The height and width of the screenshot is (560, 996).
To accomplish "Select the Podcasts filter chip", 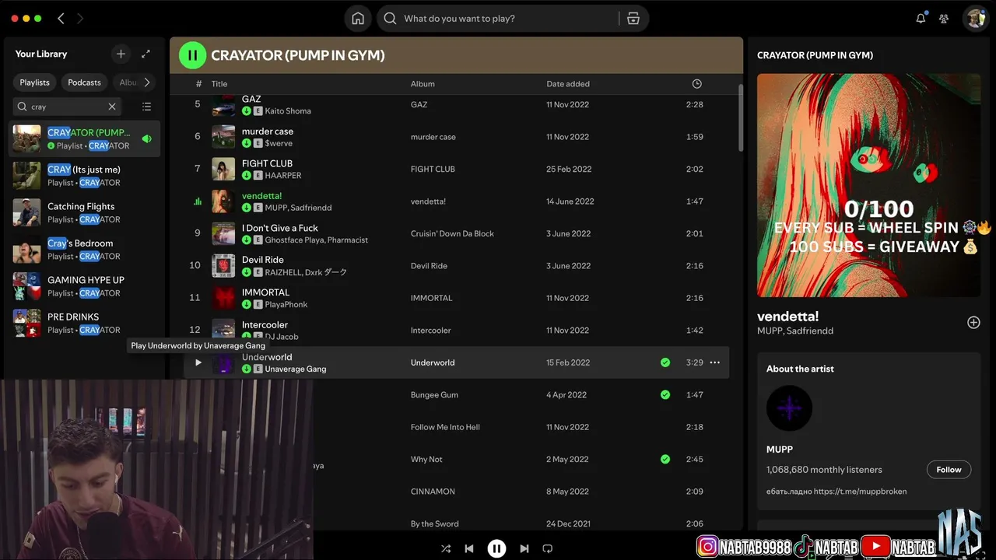I will 84,82.
